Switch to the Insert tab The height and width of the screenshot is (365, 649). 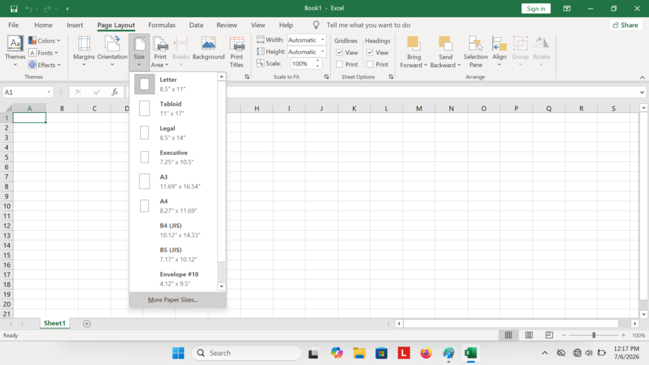coord(75,25)
